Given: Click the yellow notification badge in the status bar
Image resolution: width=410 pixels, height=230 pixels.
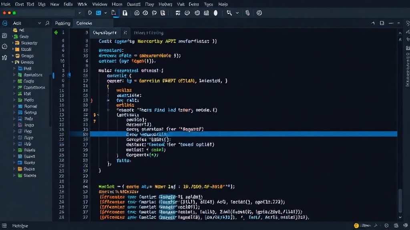Looking at the screenshot, I should click(x=356, y=226).
